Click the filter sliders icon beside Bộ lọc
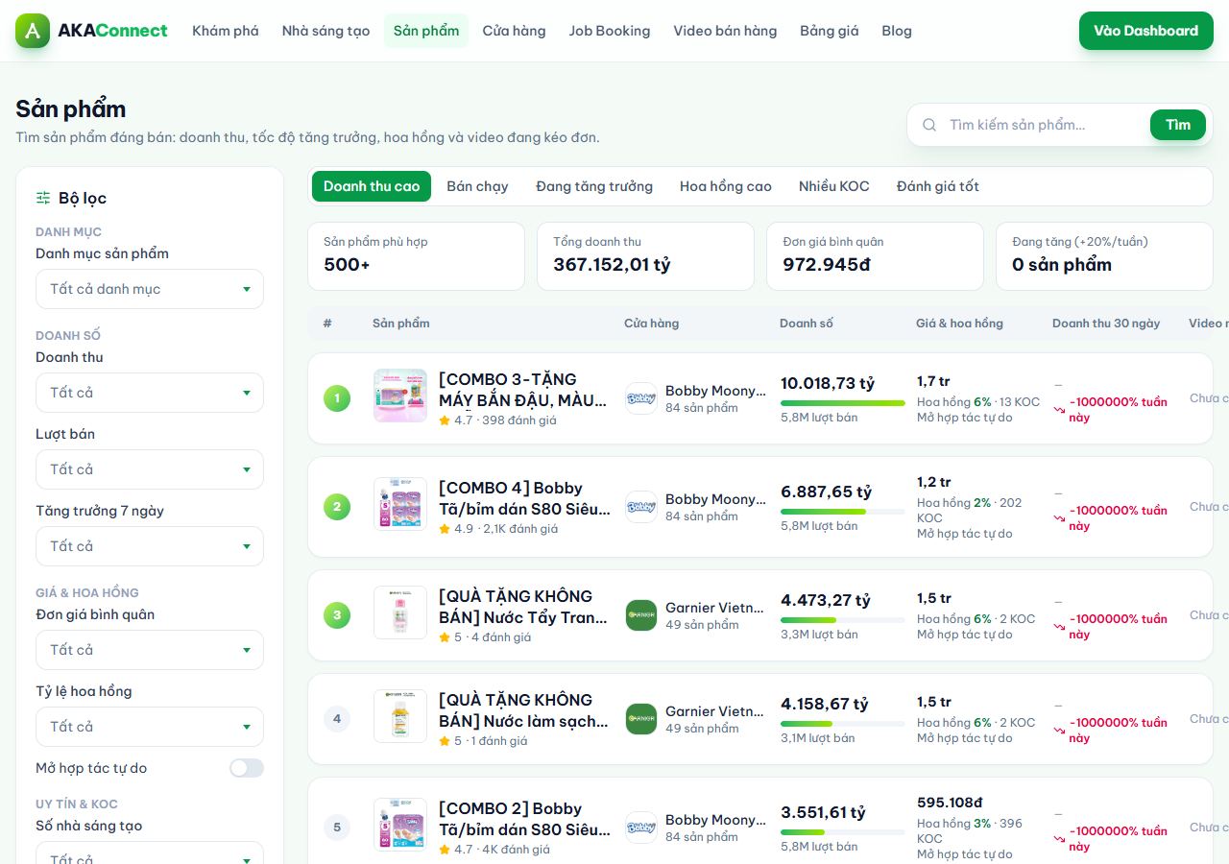Image resolution: width=1229 pixels, height=864 pixels. (x=43, y=198)
